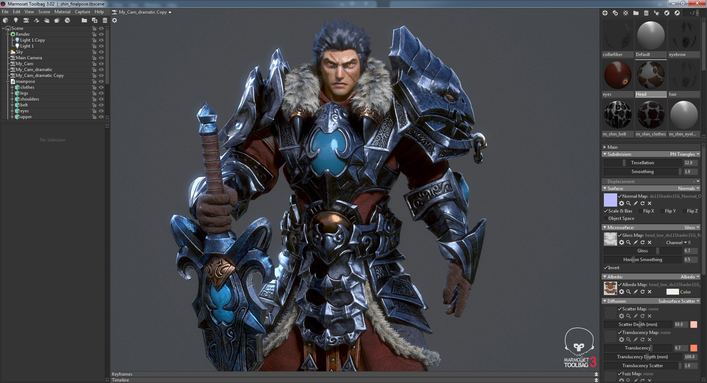Open the Scene menu
This screenshot has height=383, width=707.
(44, 12)
